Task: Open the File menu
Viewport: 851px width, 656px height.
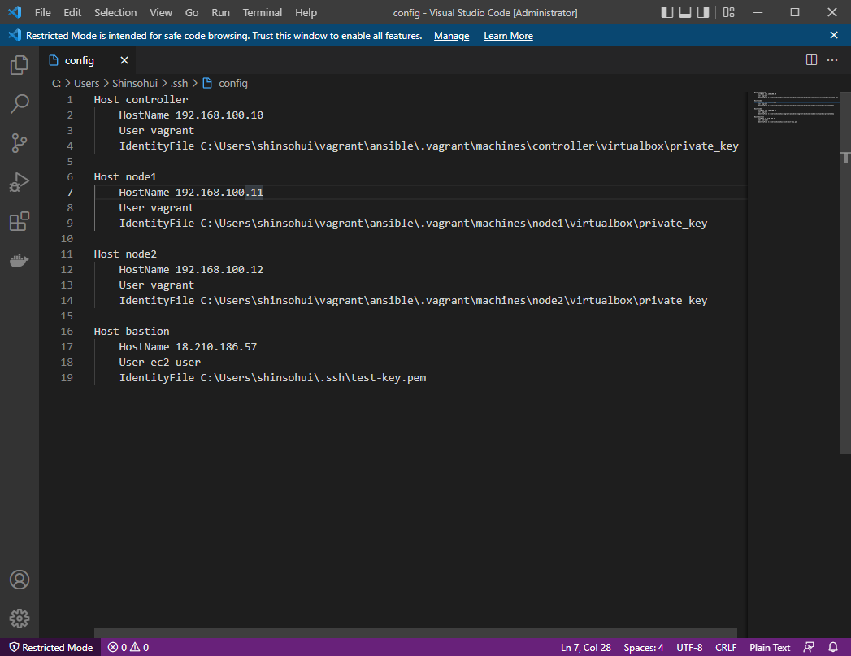Action: 43,12
